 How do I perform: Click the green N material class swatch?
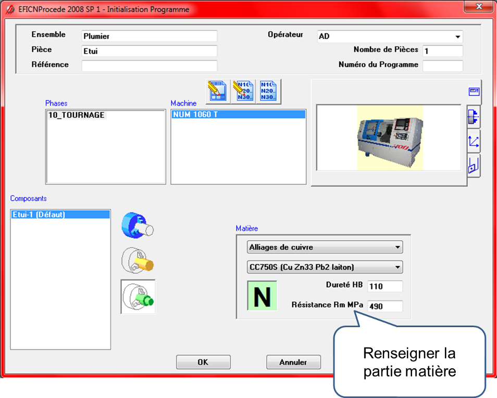262,296
